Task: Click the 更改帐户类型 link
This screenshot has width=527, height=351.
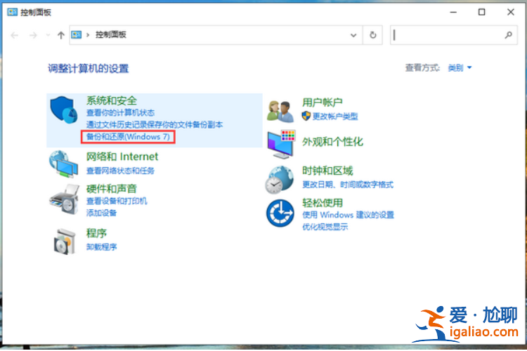Action: click(x=335, y=117)
